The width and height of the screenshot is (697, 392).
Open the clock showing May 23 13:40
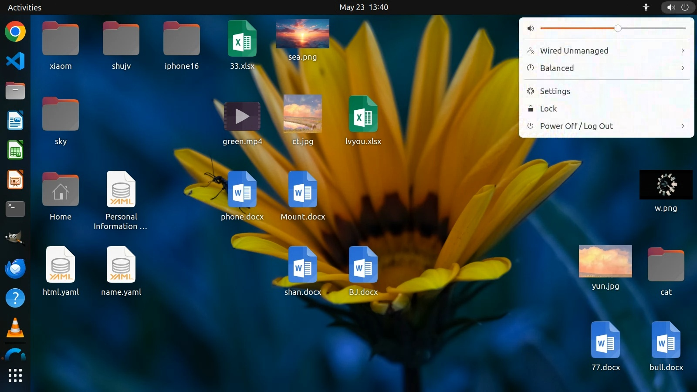point(363,7)
